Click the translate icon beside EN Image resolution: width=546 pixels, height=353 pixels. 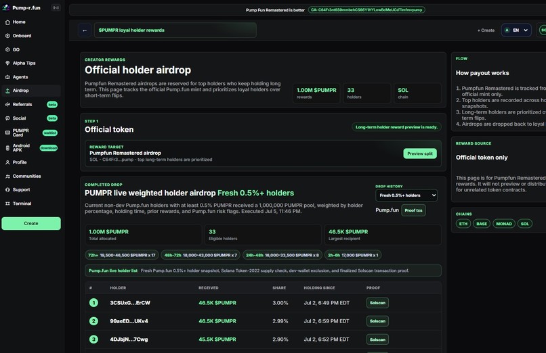(507, 30)
